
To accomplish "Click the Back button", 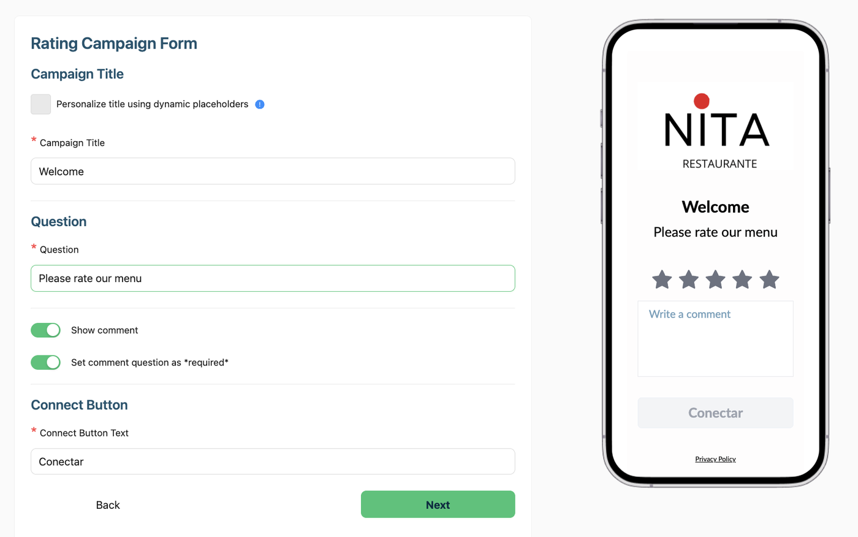I will [x=108, y=505].
